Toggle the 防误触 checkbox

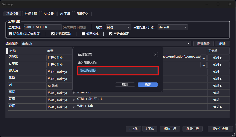pyautogui.click(x=10, y=34)
